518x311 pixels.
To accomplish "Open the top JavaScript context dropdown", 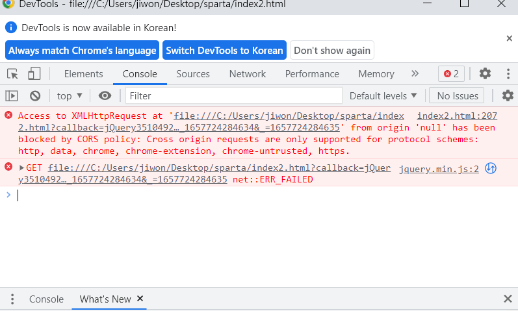I will click(70, 95).
